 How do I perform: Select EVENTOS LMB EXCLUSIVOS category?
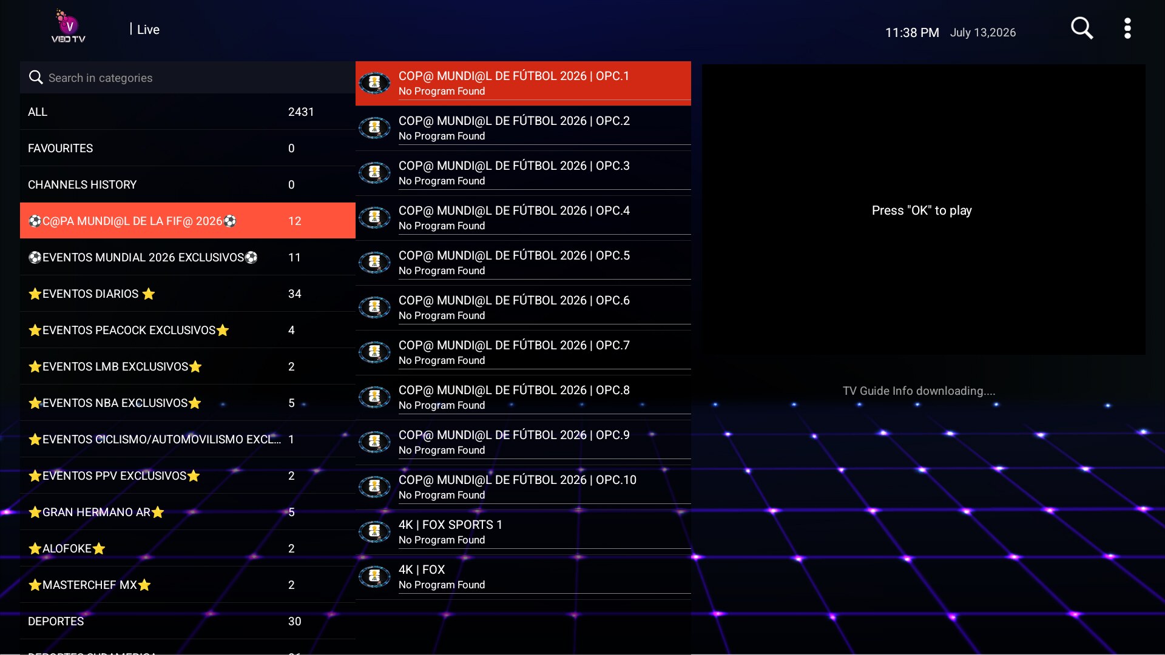tap(187, 366)
